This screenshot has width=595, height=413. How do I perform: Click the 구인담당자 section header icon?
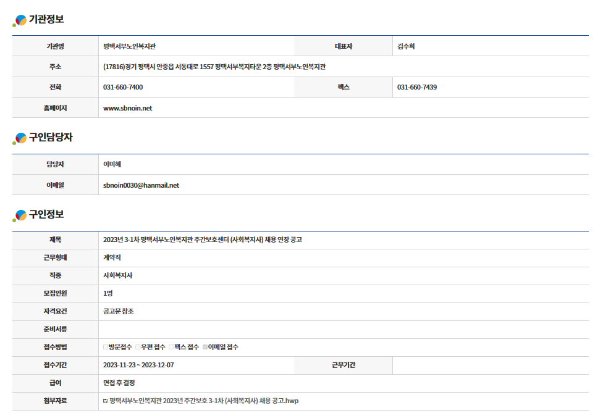tap(20, 138)
